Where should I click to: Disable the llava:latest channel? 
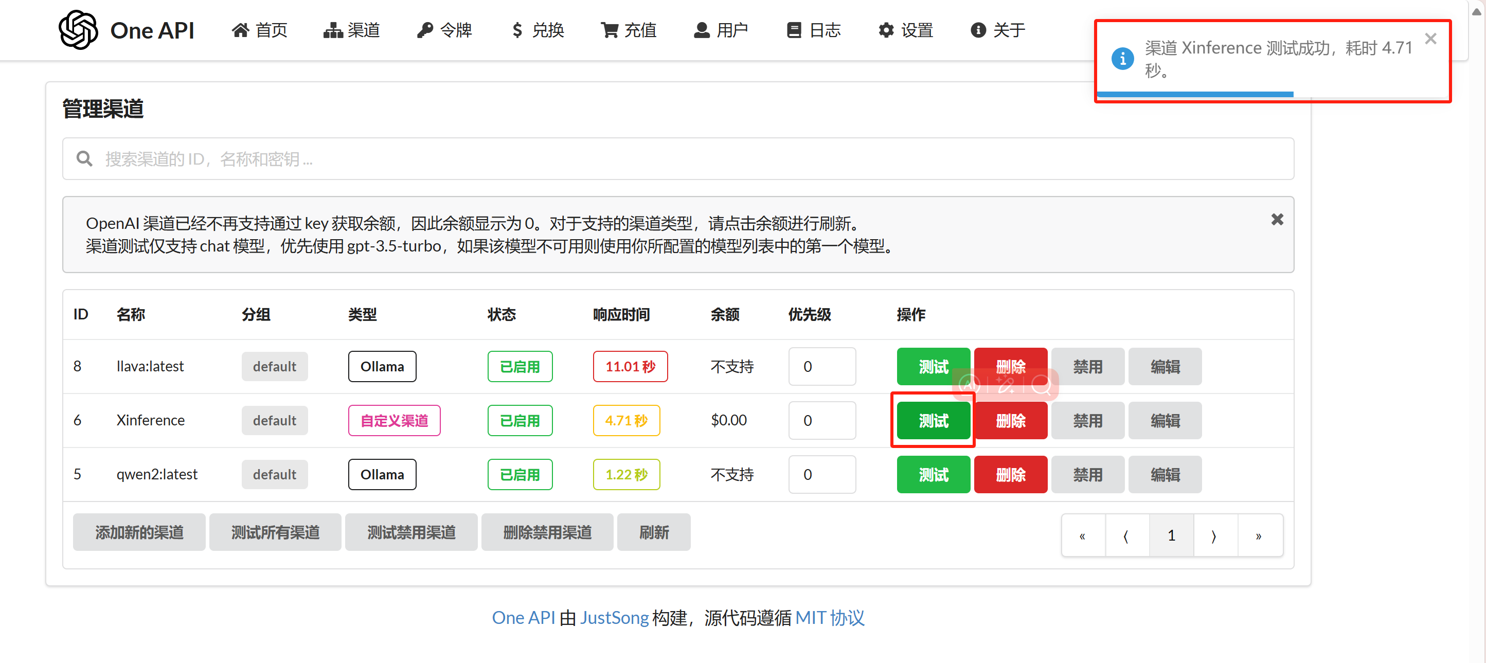[1087, 366]
